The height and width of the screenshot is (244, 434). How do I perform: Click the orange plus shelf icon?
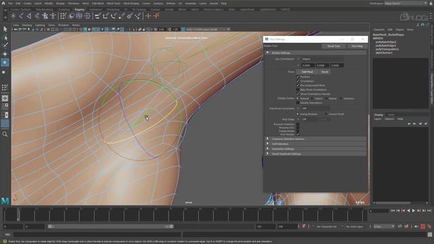[149, 16]
